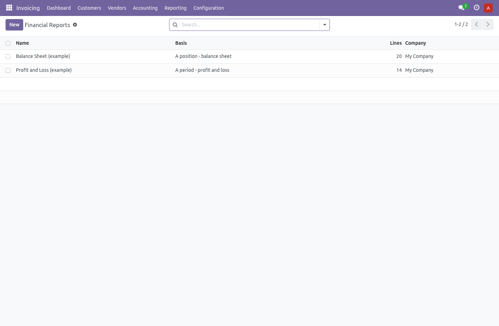Select all rows checkbox in header
The height and width of the screenshot is (326, 499).
coord(8,43)
